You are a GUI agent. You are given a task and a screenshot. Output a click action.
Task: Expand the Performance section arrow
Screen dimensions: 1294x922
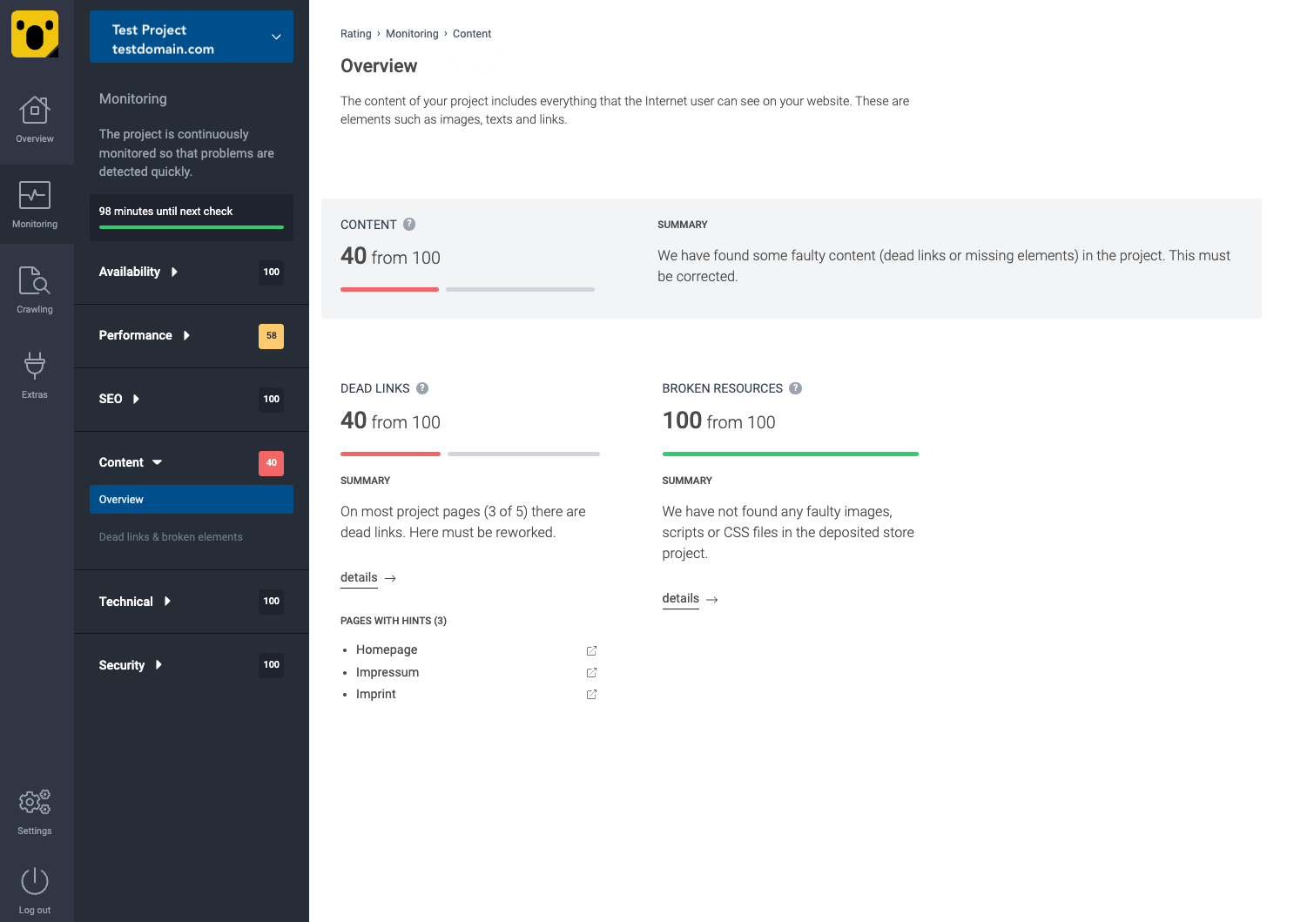(186, 335)
